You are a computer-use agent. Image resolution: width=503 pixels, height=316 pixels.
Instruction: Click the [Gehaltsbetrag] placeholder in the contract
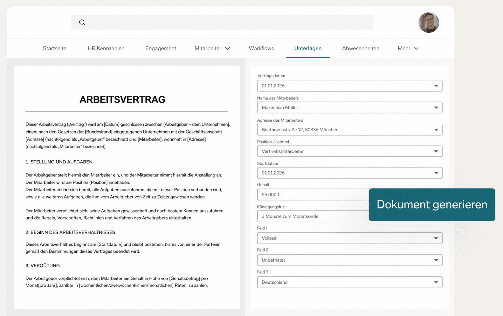184,278
